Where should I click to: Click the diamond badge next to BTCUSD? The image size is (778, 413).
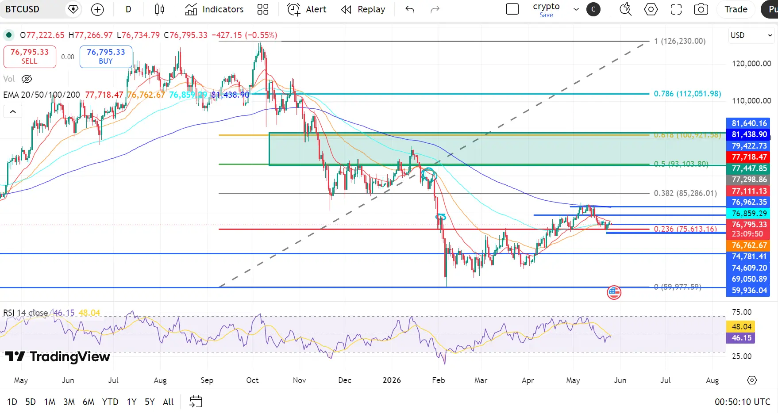(x=73, y=9)
